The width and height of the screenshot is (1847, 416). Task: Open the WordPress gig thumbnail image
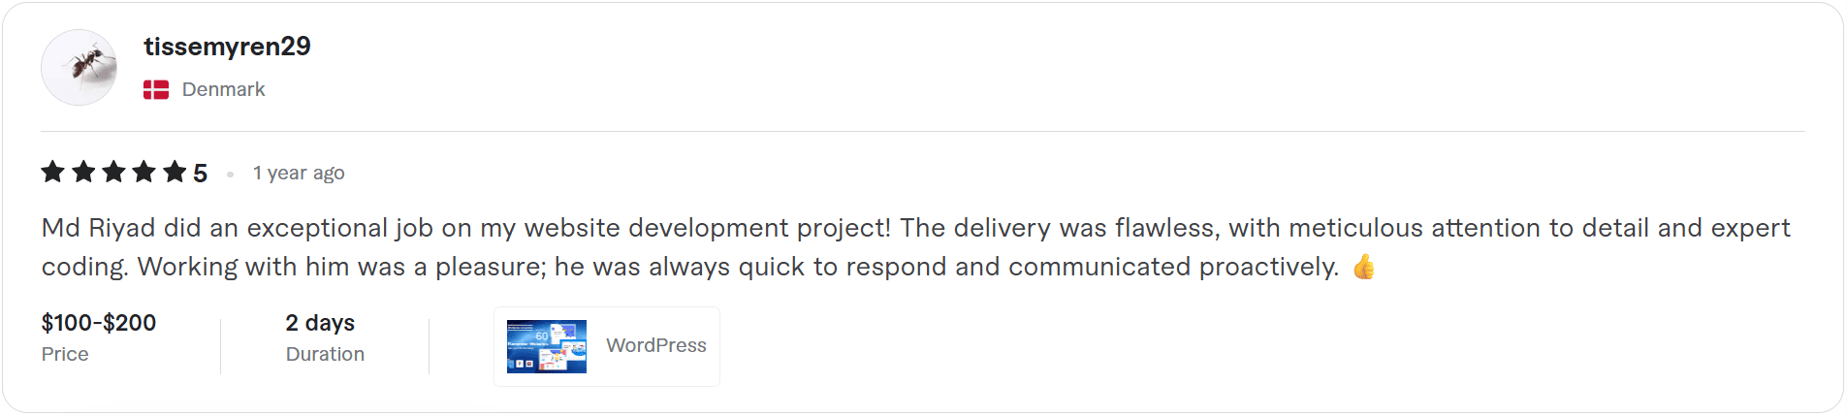tap(547, 346)
